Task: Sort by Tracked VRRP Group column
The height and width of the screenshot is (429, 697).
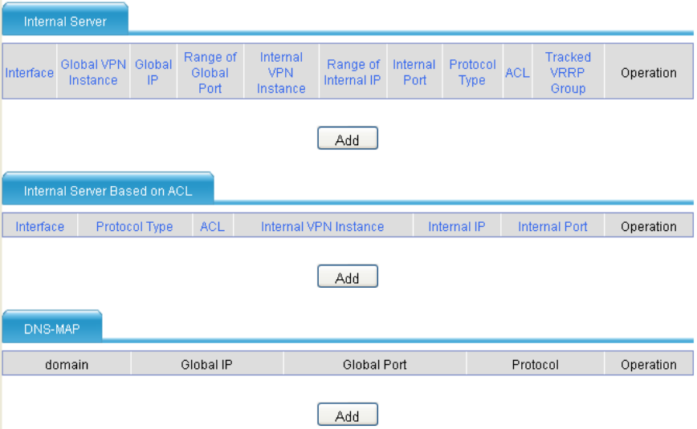Action: [x=568, y=72]
